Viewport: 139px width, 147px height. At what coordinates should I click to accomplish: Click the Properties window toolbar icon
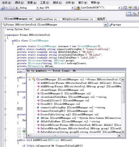[x=130, y=8]
